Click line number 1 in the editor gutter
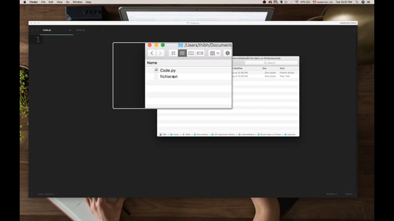Viewport: 394px width, 221px height. [38, 39]
